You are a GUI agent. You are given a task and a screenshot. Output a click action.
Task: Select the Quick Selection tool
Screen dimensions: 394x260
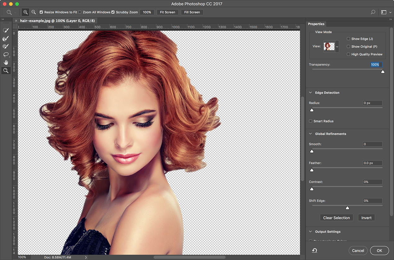click(6, 30)
